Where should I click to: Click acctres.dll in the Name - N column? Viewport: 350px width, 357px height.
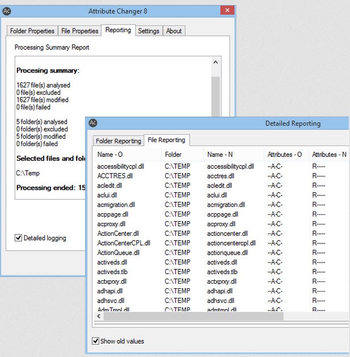[x=220, y=176]
